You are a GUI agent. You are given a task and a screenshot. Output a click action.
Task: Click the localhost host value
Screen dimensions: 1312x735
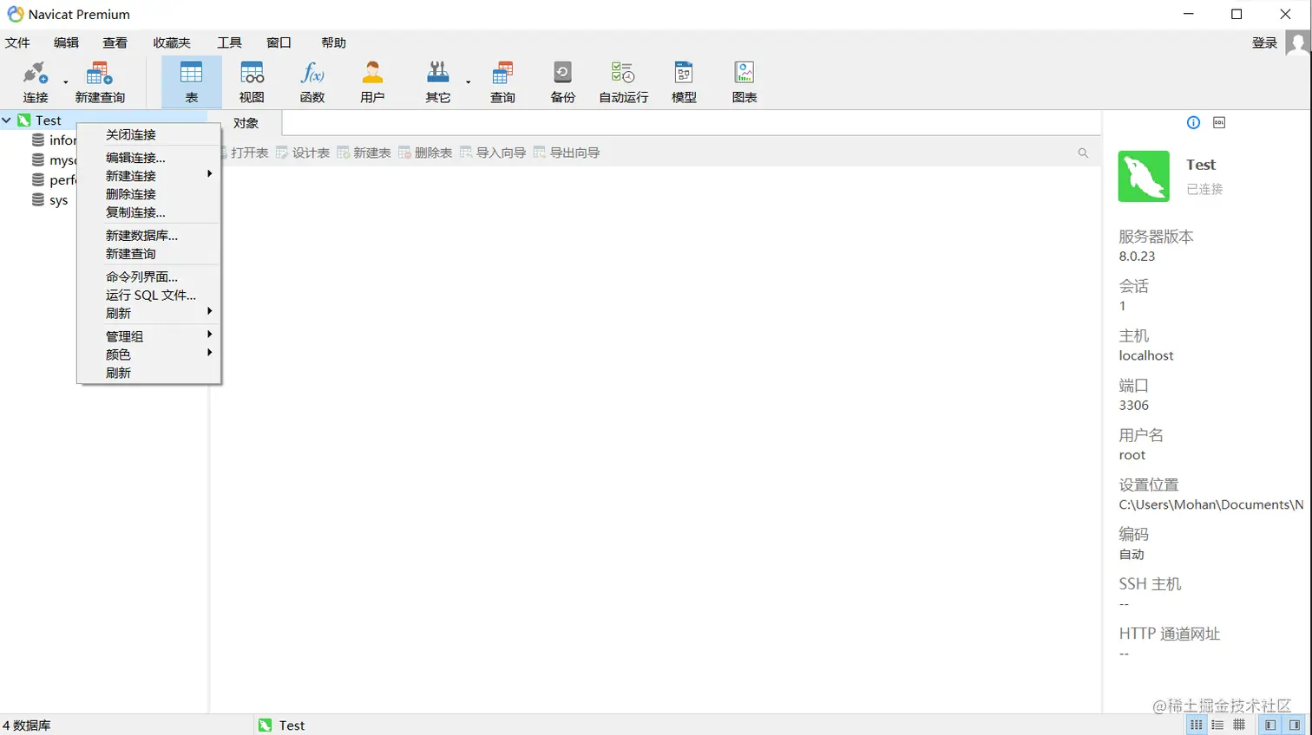click(1145, 355)
